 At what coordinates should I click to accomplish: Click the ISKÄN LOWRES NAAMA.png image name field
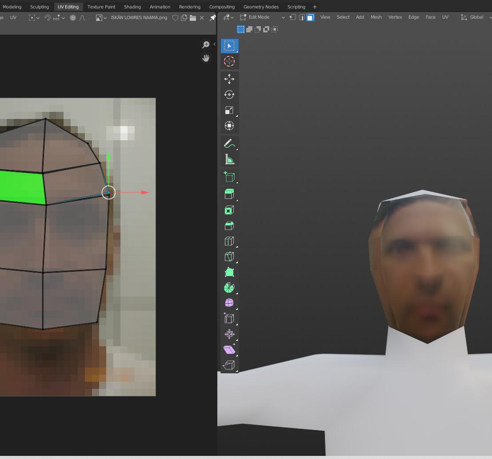tap(139, 18)
